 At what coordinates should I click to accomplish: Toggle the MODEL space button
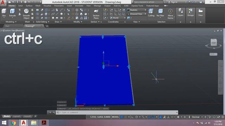115,117
